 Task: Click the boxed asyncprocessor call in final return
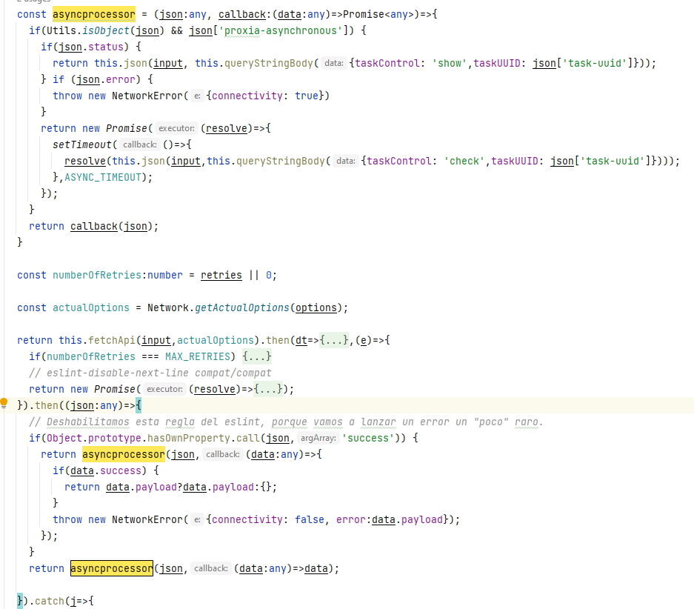(x=112, y=569)
